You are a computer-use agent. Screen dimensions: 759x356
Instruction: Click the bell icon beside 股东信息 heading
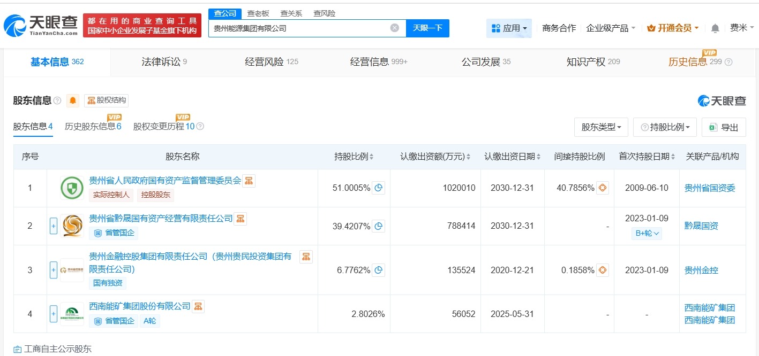[72, 100]
